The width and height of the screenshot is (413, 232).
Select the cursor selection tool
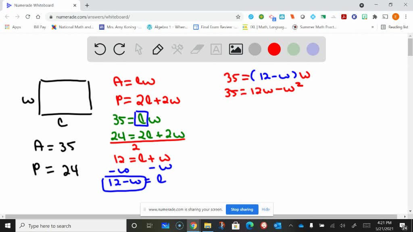[x=138, y=49]
